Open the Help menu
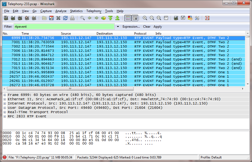Viewport: 252px width, 162px height. pyautogui.click(x=120, y=11)
